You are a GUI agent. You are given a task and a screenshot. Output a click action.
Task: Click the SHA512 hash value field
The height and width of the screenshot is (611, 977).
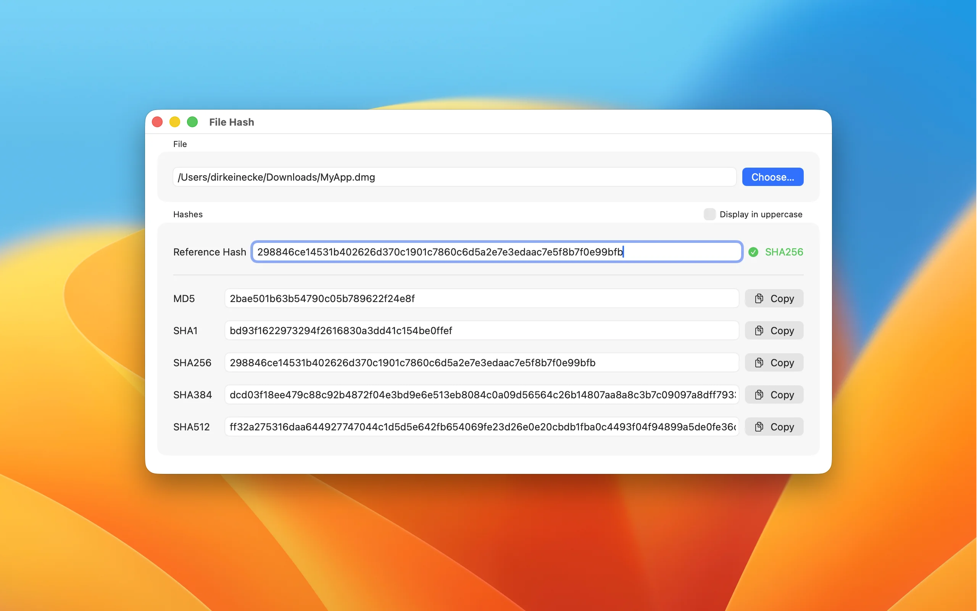point(482,427)
